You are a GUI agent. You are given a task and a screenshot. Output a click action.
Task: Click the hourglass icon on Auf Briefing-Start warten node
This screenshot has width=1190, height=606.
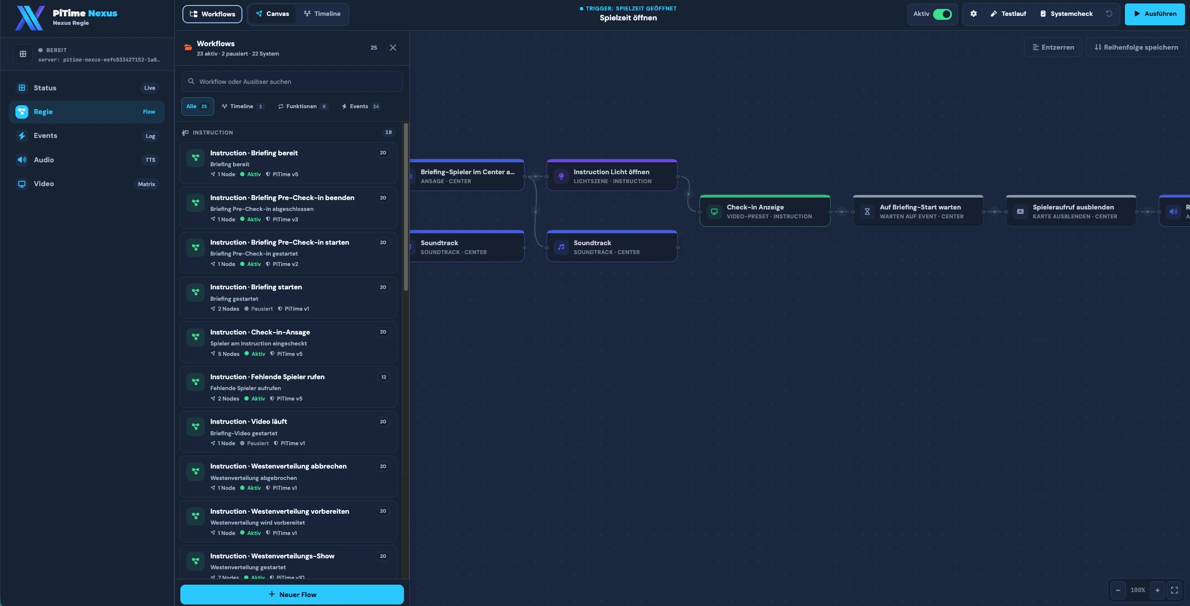(x=867, y=211)
